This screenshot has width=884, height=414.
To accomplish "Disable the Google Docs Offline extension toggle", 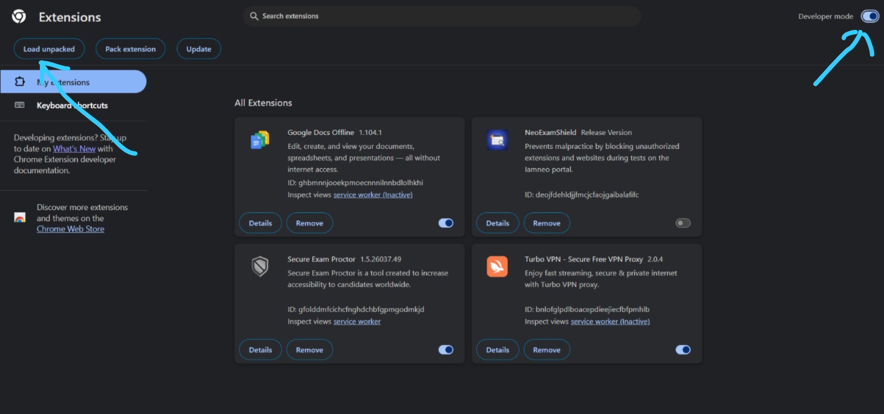I will click(x=446, y=223).
